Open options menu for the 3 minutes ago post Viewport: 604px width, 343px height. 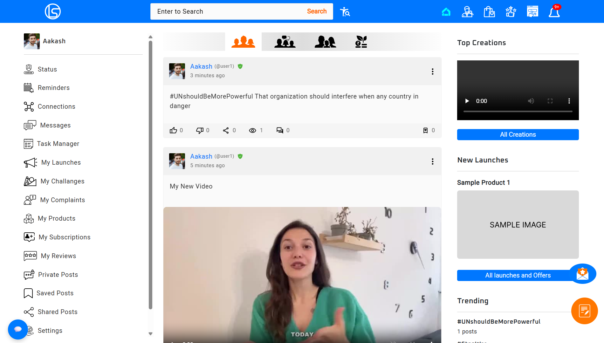pos(433,72)
